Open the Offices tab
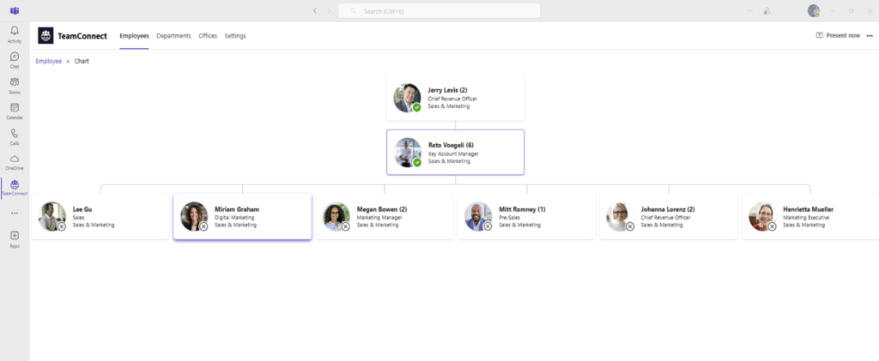The image size is (879, 361). (208, 36)
